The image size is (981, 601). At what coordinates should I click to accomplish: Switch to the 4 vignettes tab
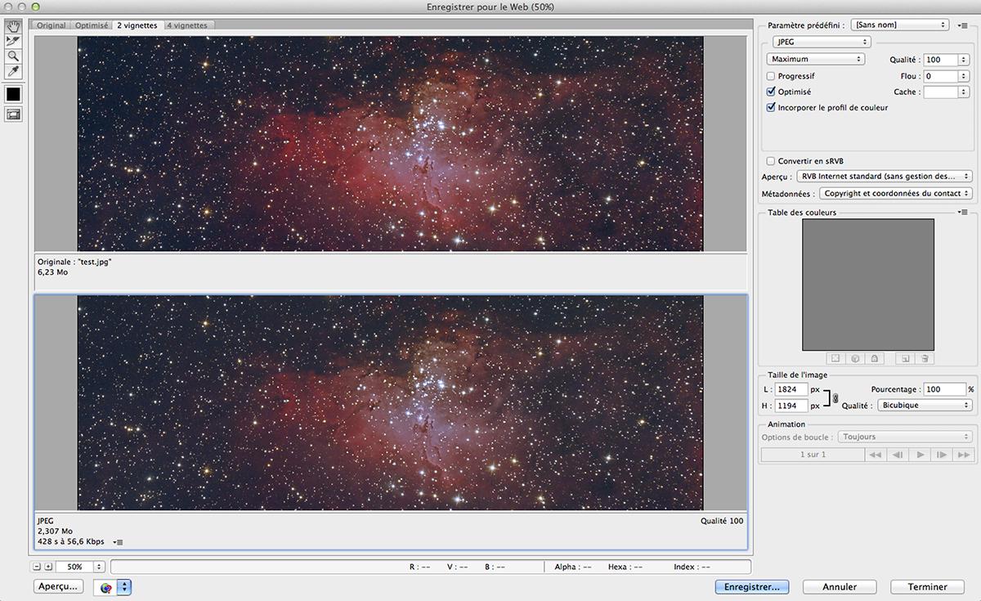[186, 25]
